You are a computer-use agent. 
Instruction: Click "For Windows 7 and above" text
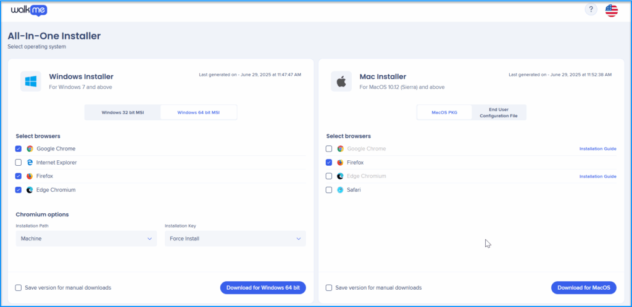point(81,87)
